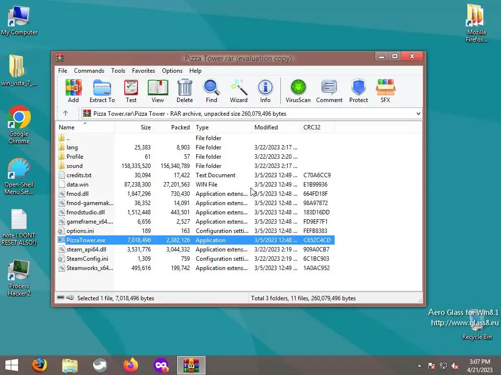Open the Tools menu
The width and height of the screenshot is (501, 375).
(x=118, y=71)
